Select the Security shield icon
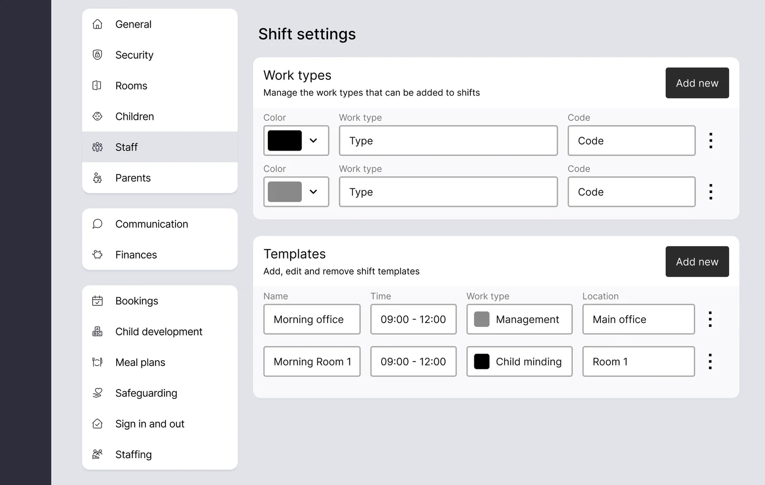The width and height of the screenshot is (765, 485). [97, 54]
